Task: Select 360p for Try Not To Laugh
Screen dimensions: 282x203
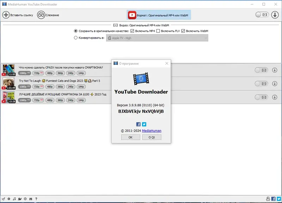Action: [60, 87]
